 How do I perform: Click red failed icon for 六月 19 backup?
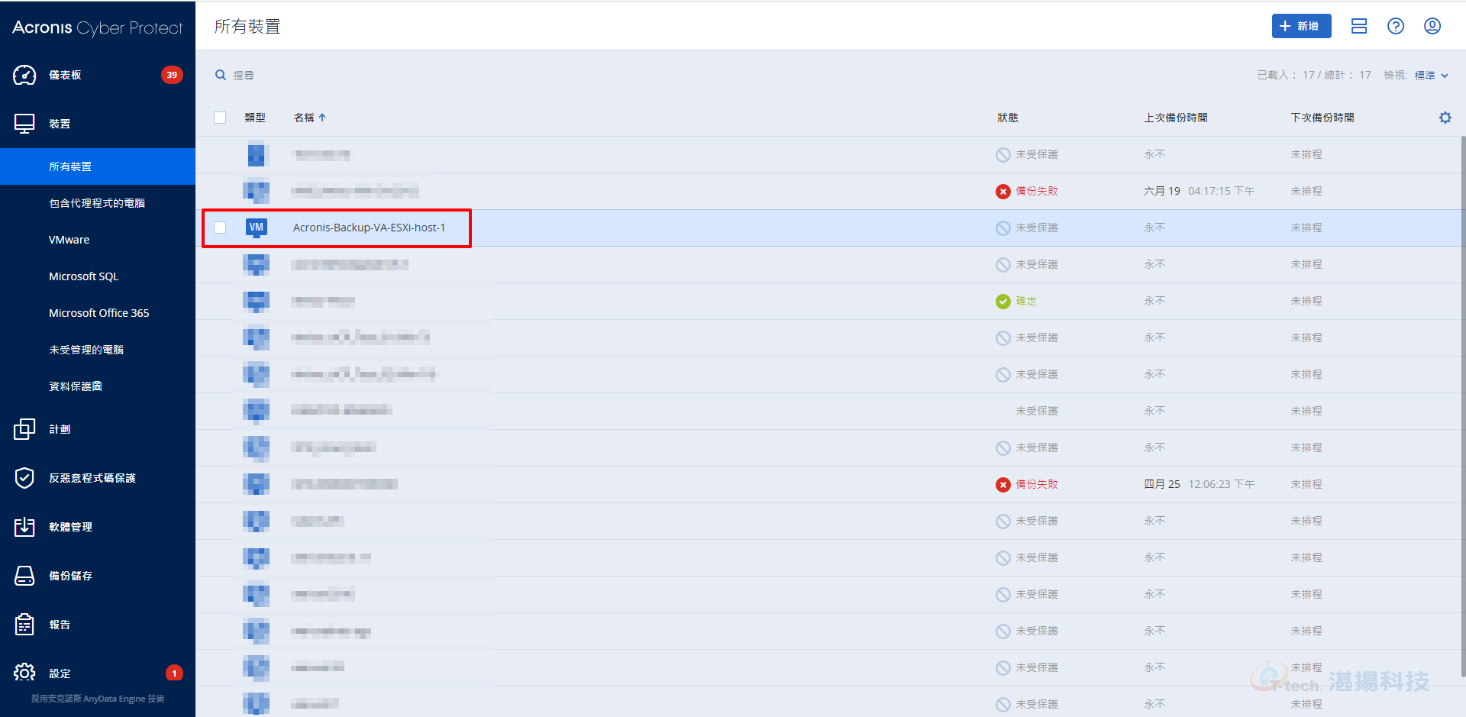click(1003, 191)
